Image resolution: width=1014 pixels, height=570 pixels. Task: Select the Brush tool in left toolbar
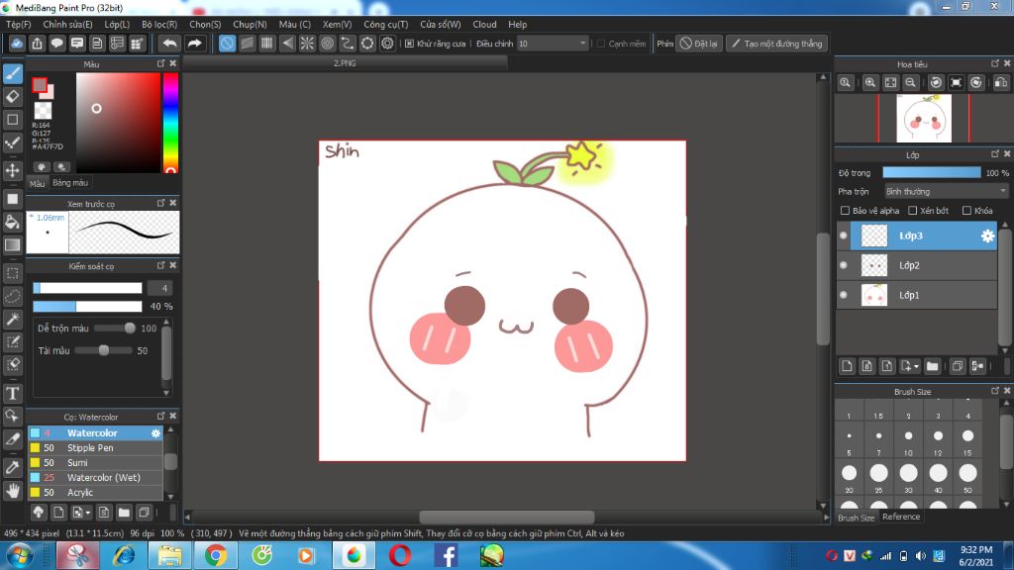click(x=13, y=73)
